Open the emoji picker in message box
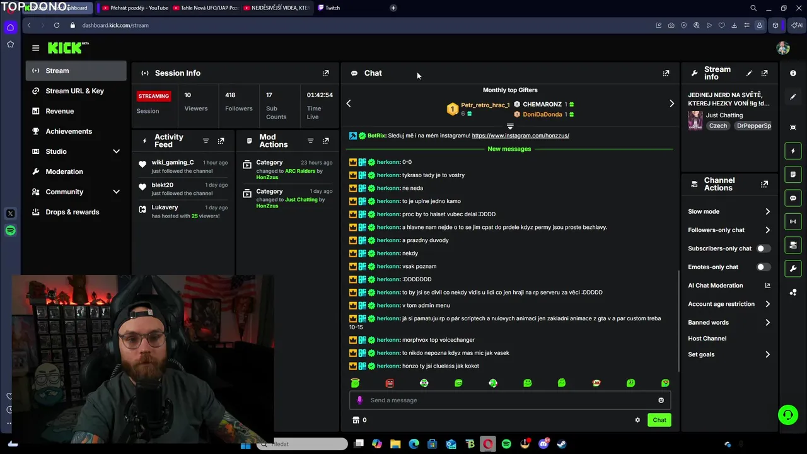The height and width of the screenshot is (454, 807). click(x=661, y=400)
